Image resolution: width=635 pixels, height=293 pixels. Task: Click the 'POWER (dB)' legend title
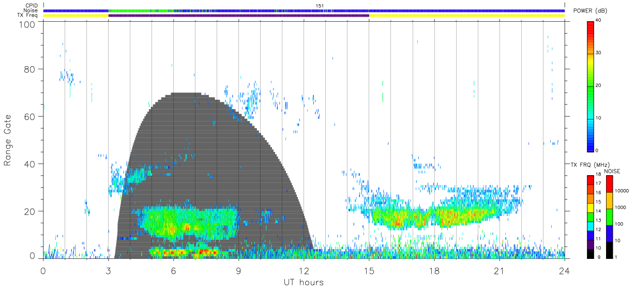[x=589, y=11]
